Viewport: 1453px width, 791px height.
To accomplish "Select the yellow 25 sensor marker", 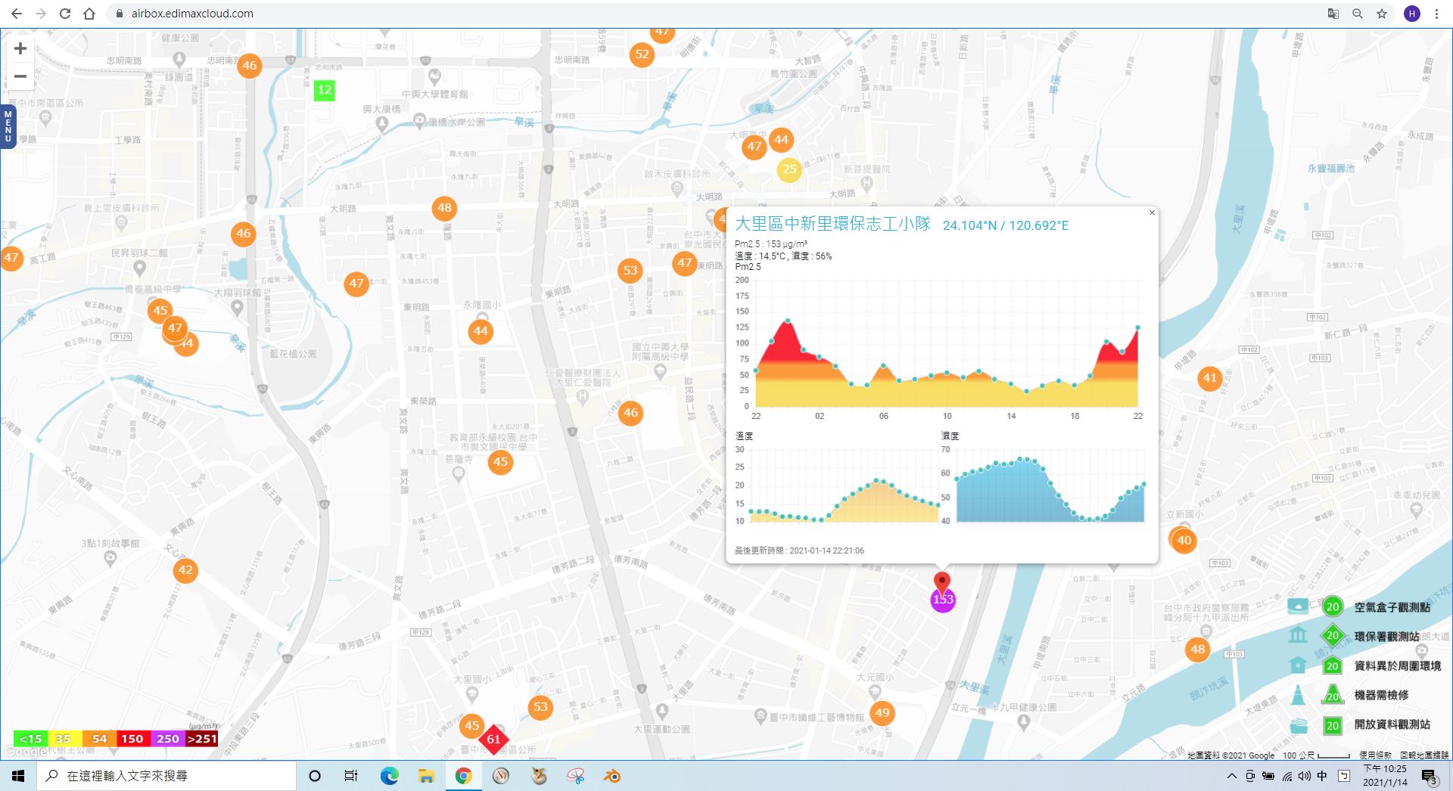I will (x=789, y=169).
